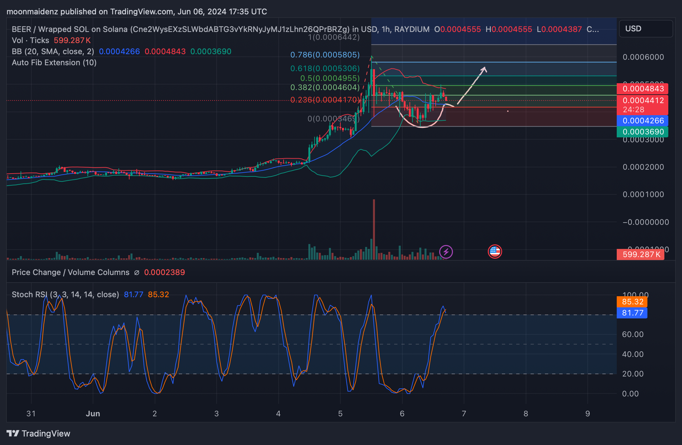Click the L0.0004387 low value

click(x=559, y=29)
